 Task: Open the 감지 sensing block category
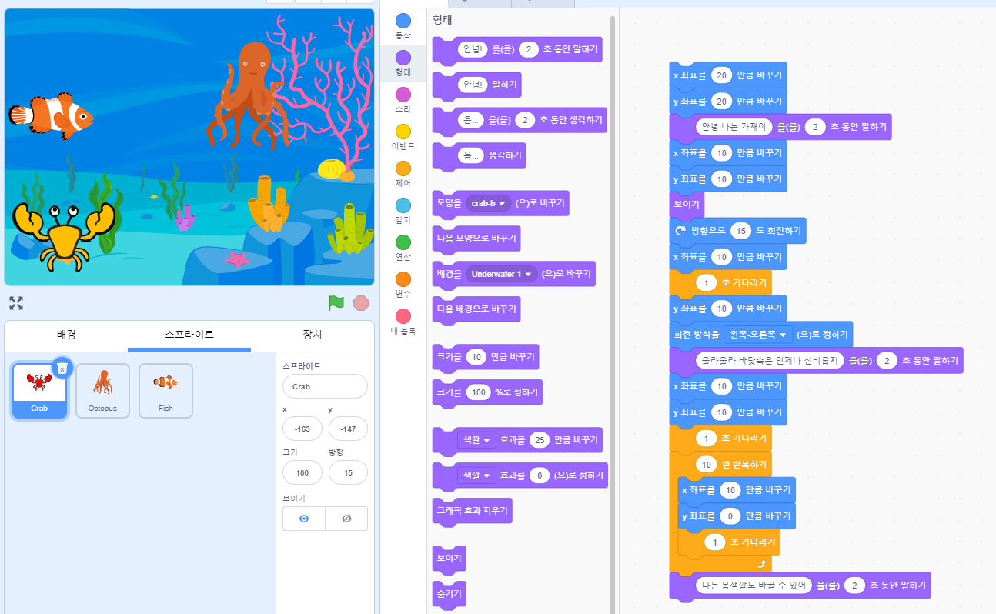click(403, 205)
